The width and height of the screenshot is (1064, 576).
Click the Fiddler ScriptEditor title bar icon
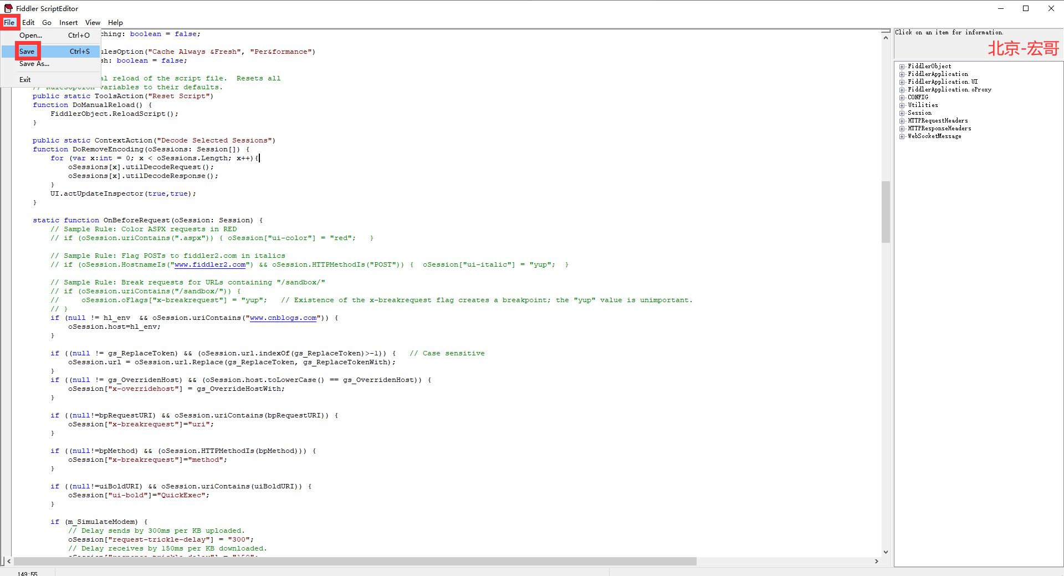[x=8, y=8]
